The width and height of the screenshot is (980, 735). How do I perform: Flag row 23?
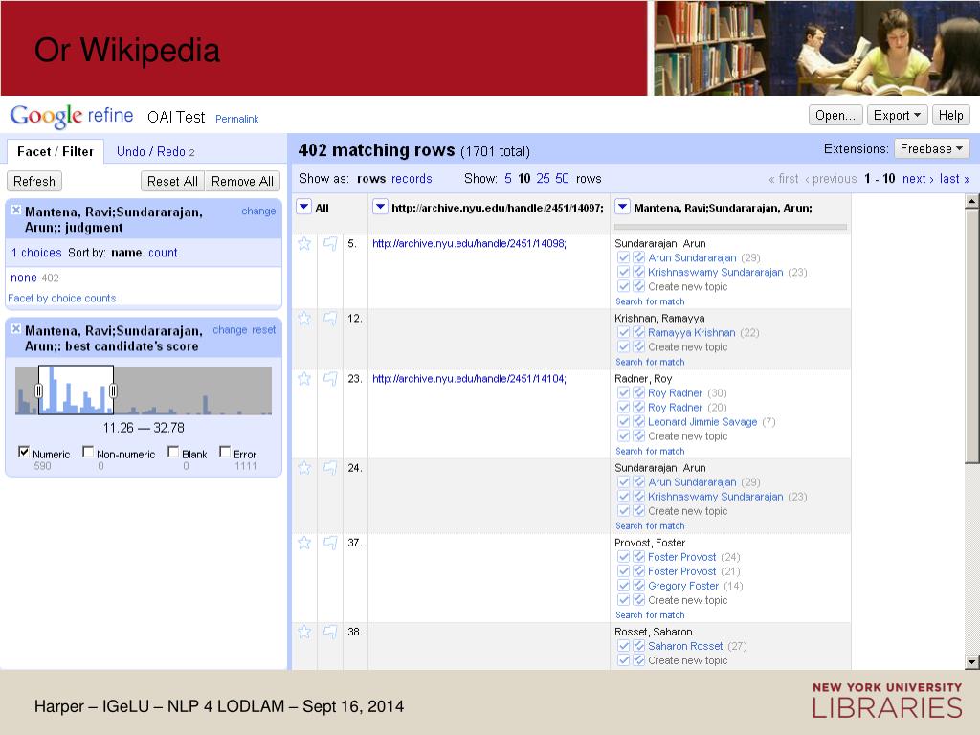click(x=330, y=379)
